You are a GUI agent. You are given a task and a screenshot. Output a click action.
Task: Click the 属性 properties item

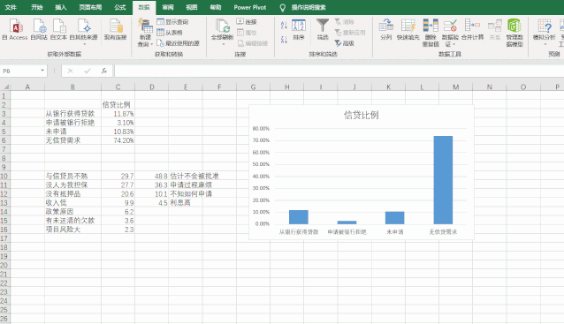(247, 33)
